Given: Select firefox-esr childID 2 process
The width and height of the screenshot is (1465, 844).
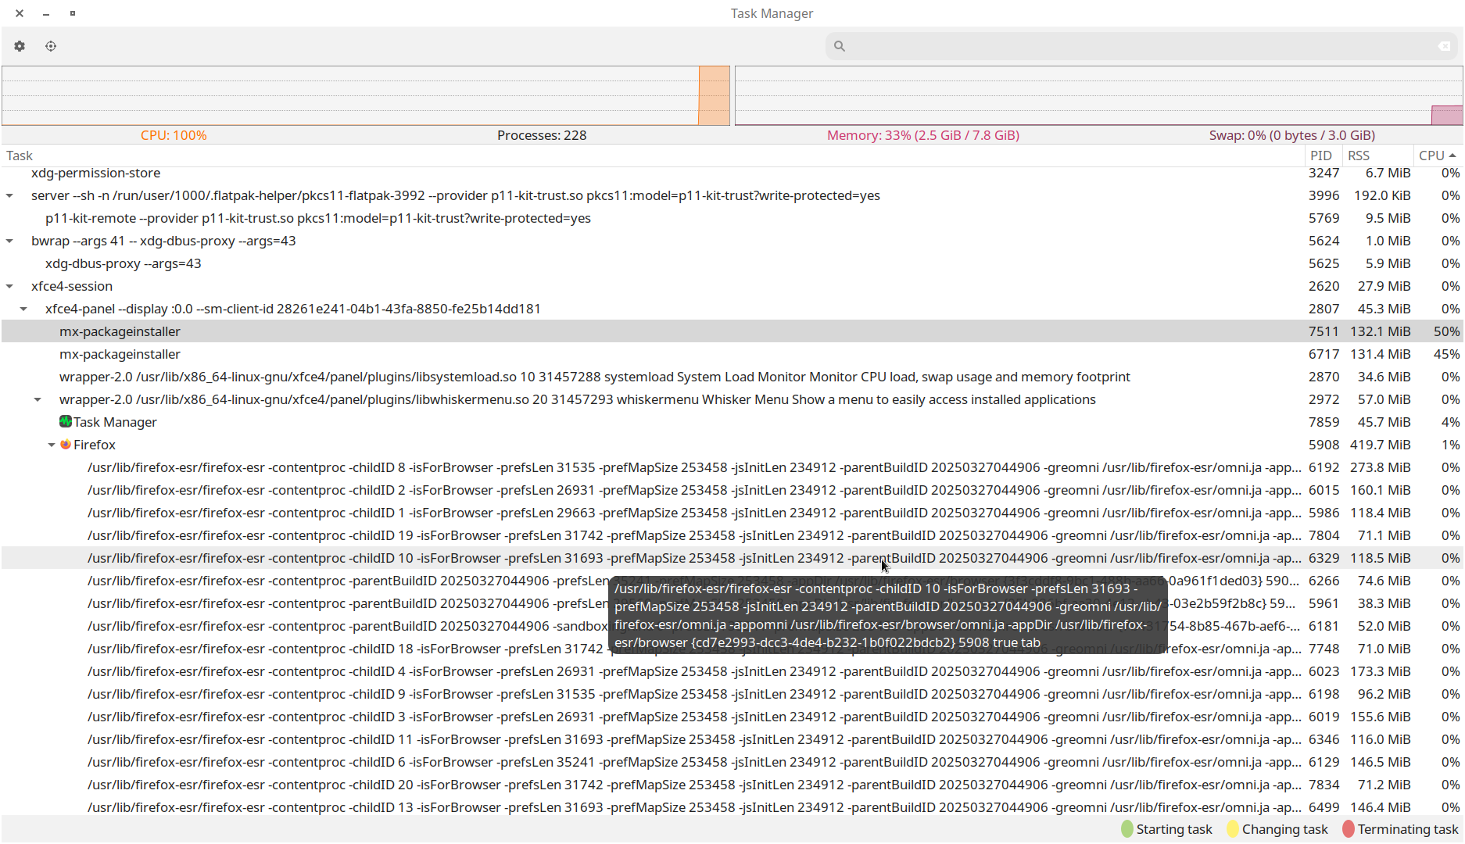Looking at the screenshot, I should click(732, 490).
